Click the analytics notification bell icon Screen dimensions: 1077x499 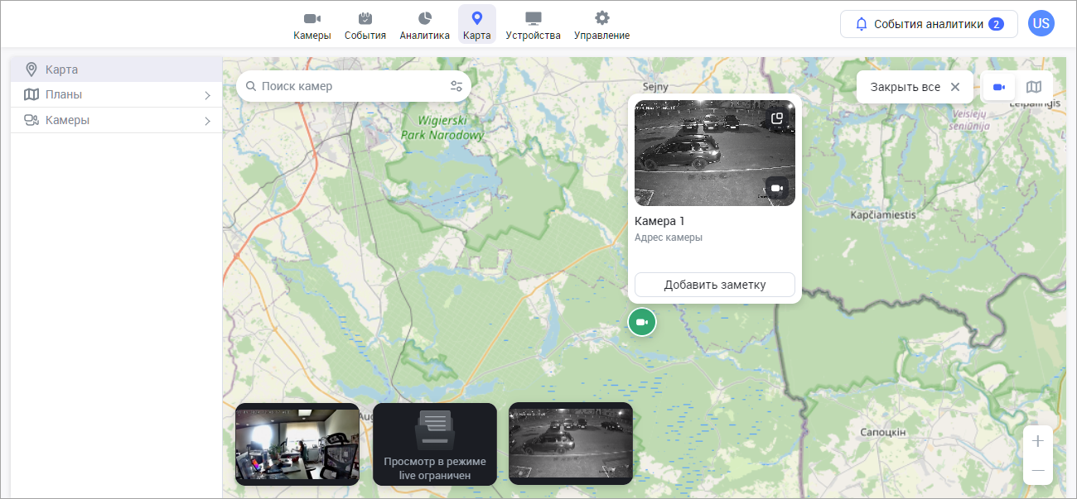[x=861, y=24]
